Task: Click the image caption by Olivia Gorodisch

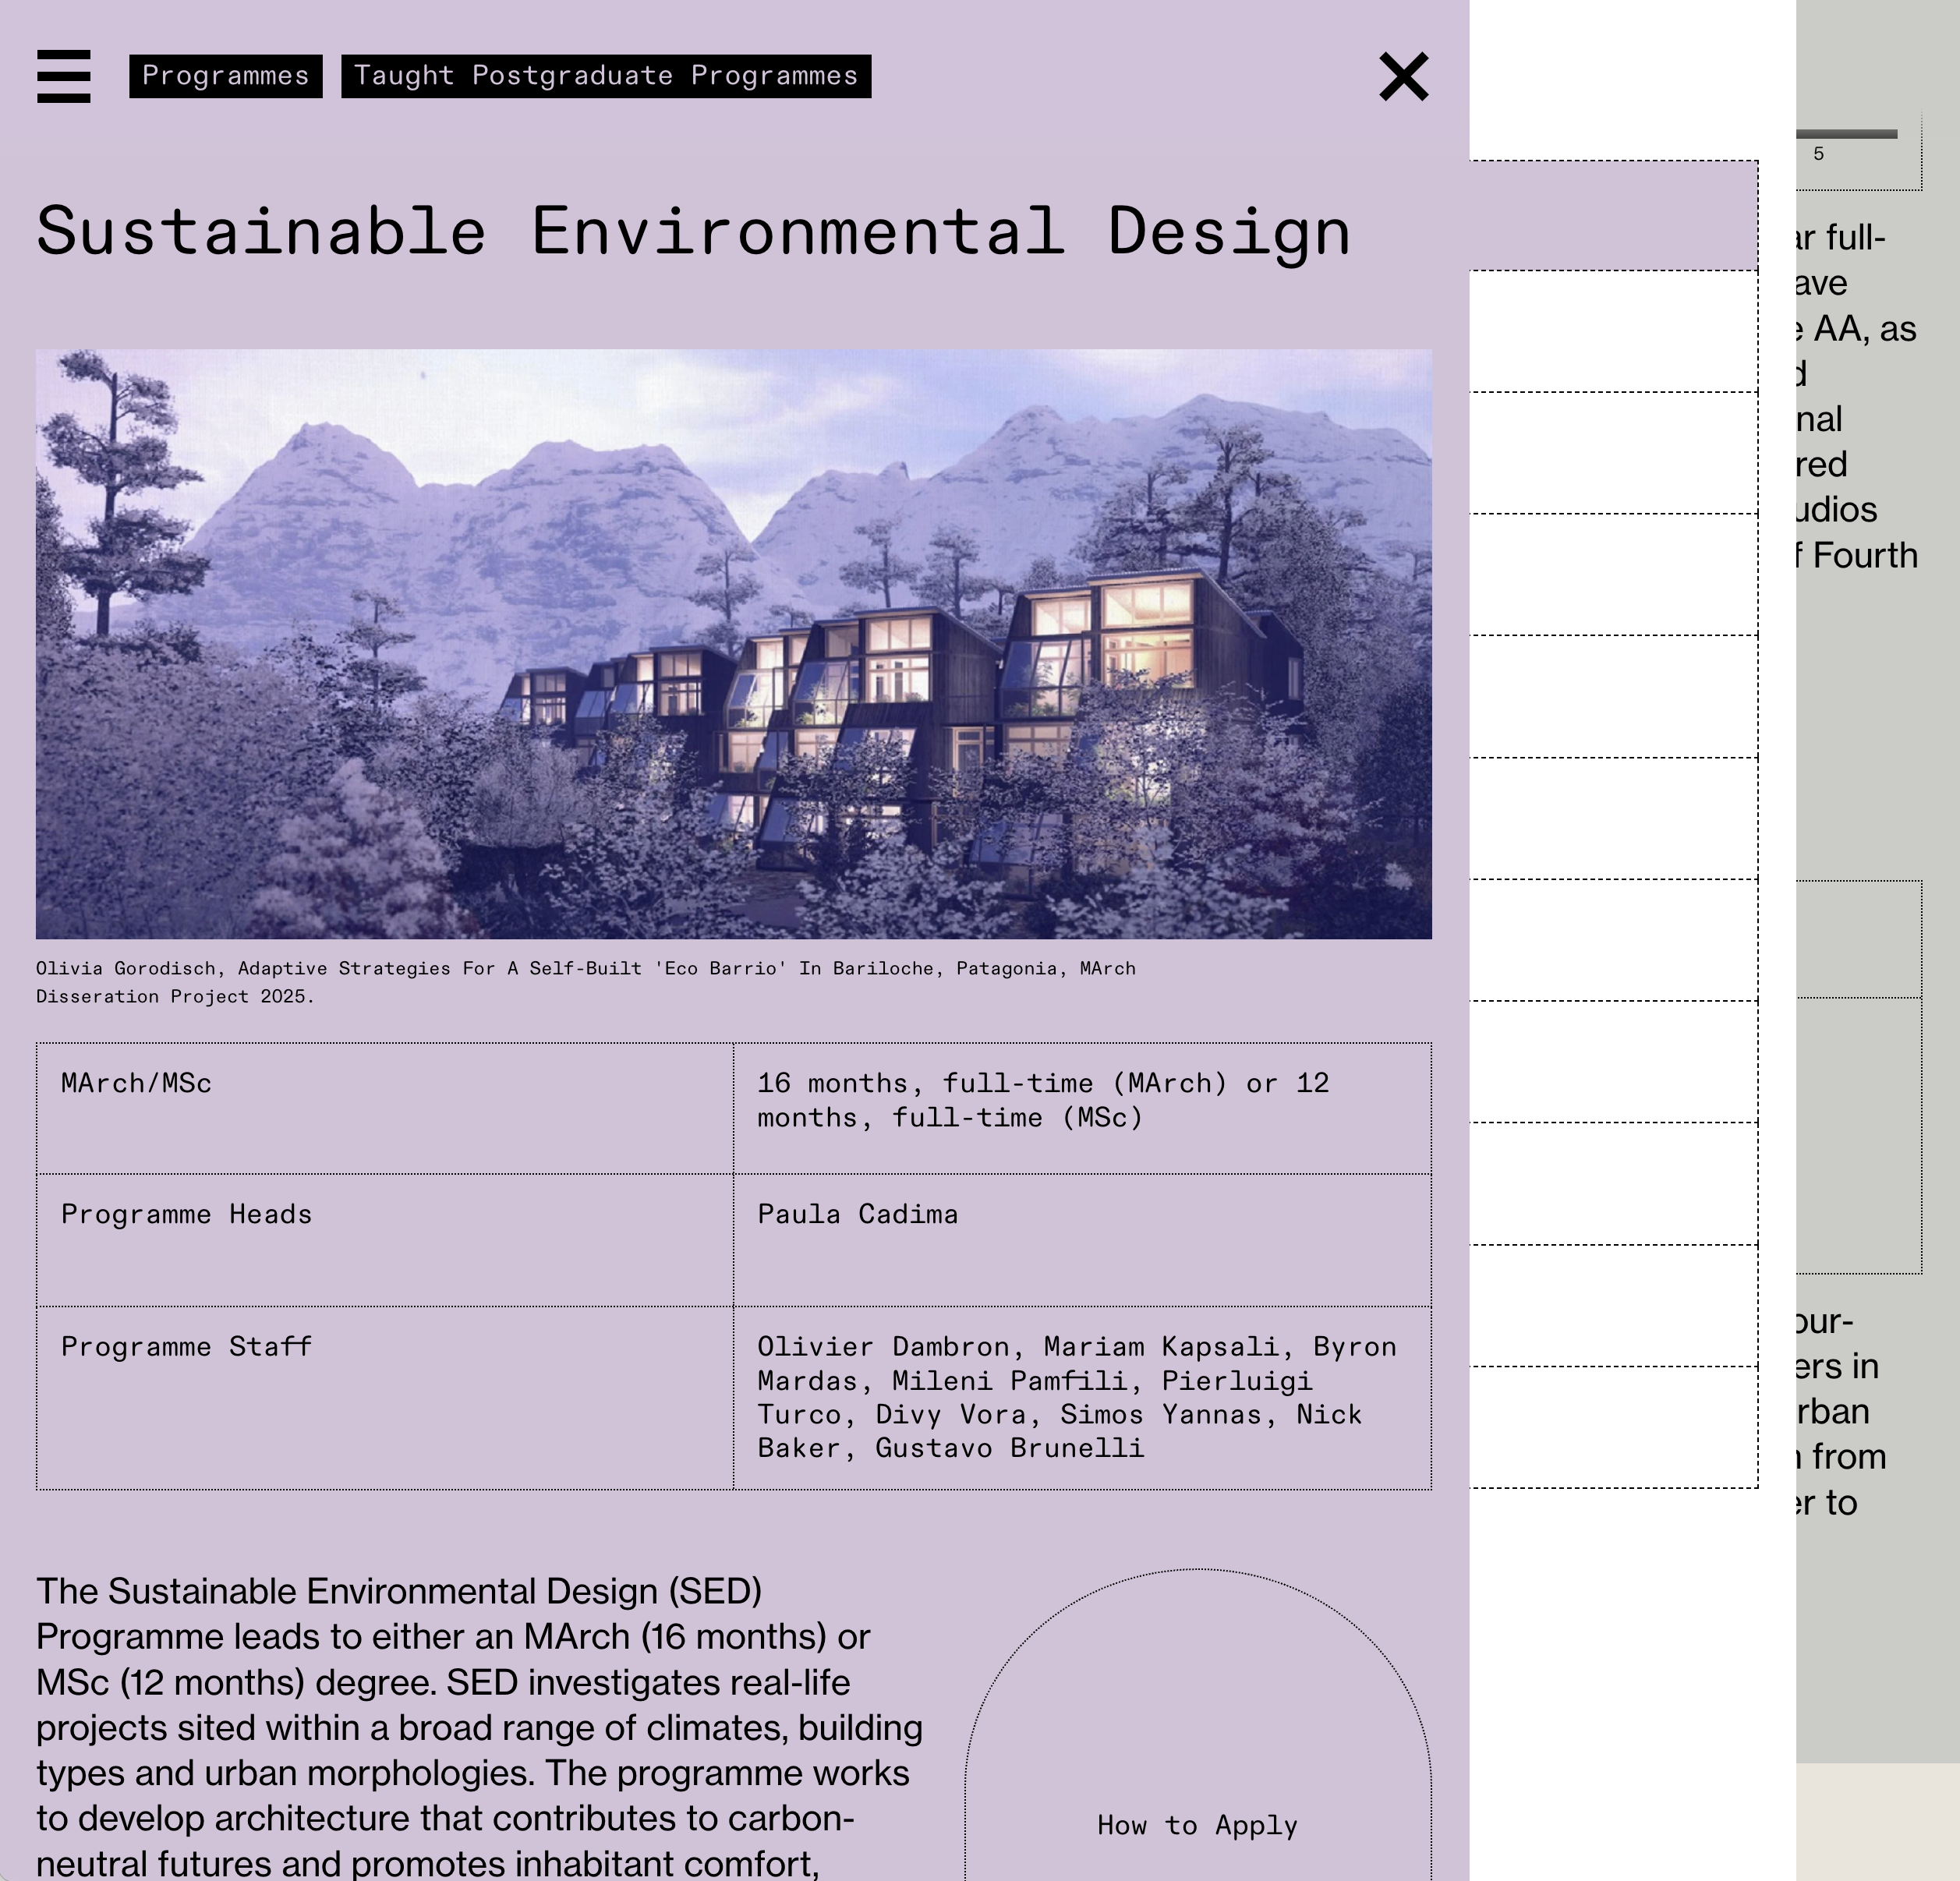Action: coord(586,982)
